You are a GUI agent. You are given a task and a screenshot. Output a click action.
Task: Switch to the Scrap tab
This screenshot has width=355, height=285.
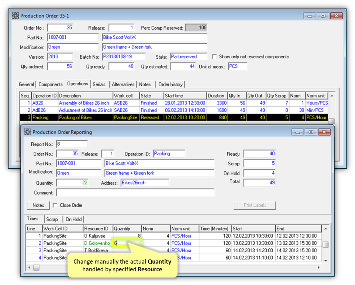(x=52, y=219)
